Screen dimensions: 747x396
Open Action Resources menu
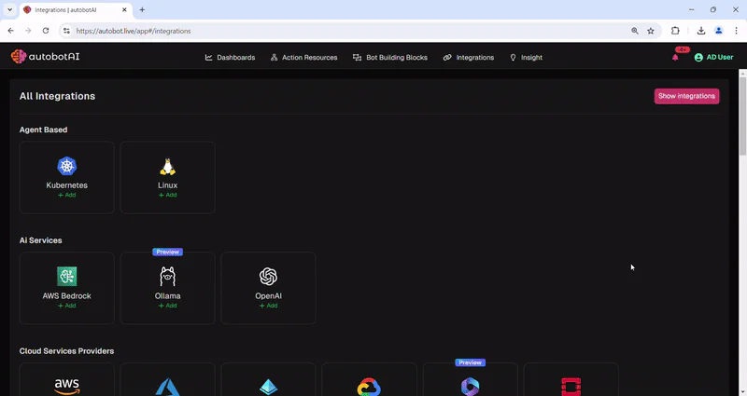point(304,58)
